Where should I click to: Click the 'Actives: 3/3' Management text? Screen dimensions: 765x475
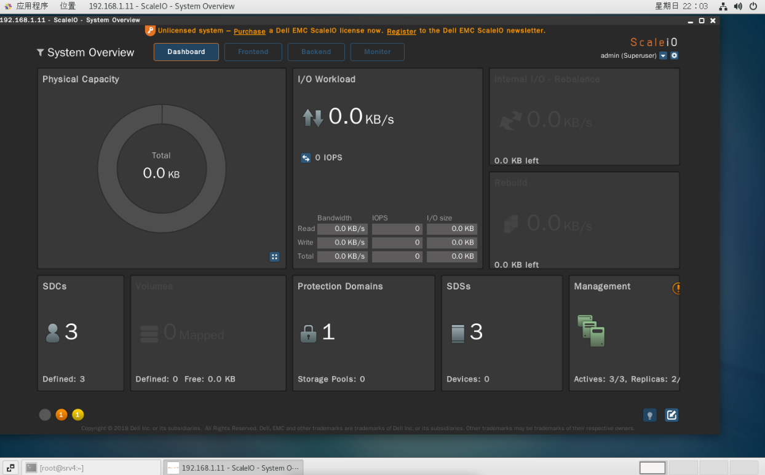coord(600,379)
